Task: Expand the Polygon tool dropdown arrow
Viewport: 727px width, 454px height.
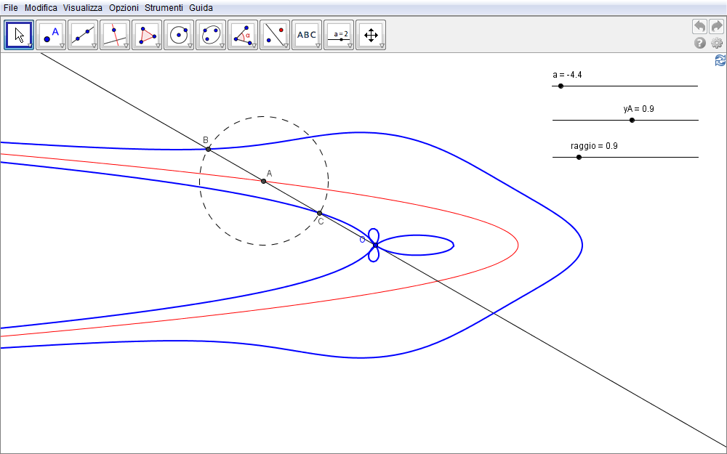Action: pyautogui.click(x=158, y=46)
